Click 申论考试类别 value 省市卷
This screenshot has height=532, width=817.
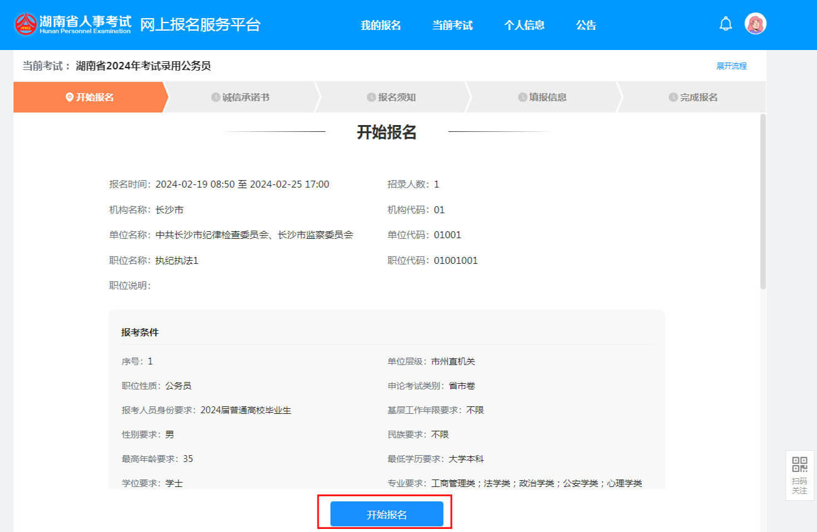462,386
